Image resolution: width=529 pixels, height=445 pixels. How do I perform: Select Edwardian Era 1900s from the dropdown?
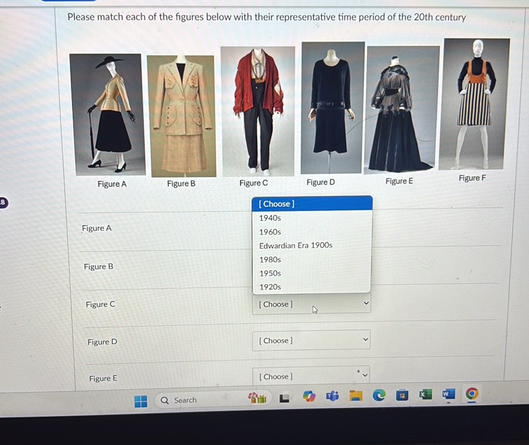tap(295, 245)
